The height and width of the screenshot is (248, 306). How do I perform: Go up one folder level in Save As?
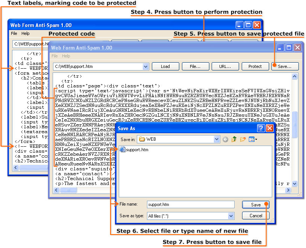coord(234,139)
